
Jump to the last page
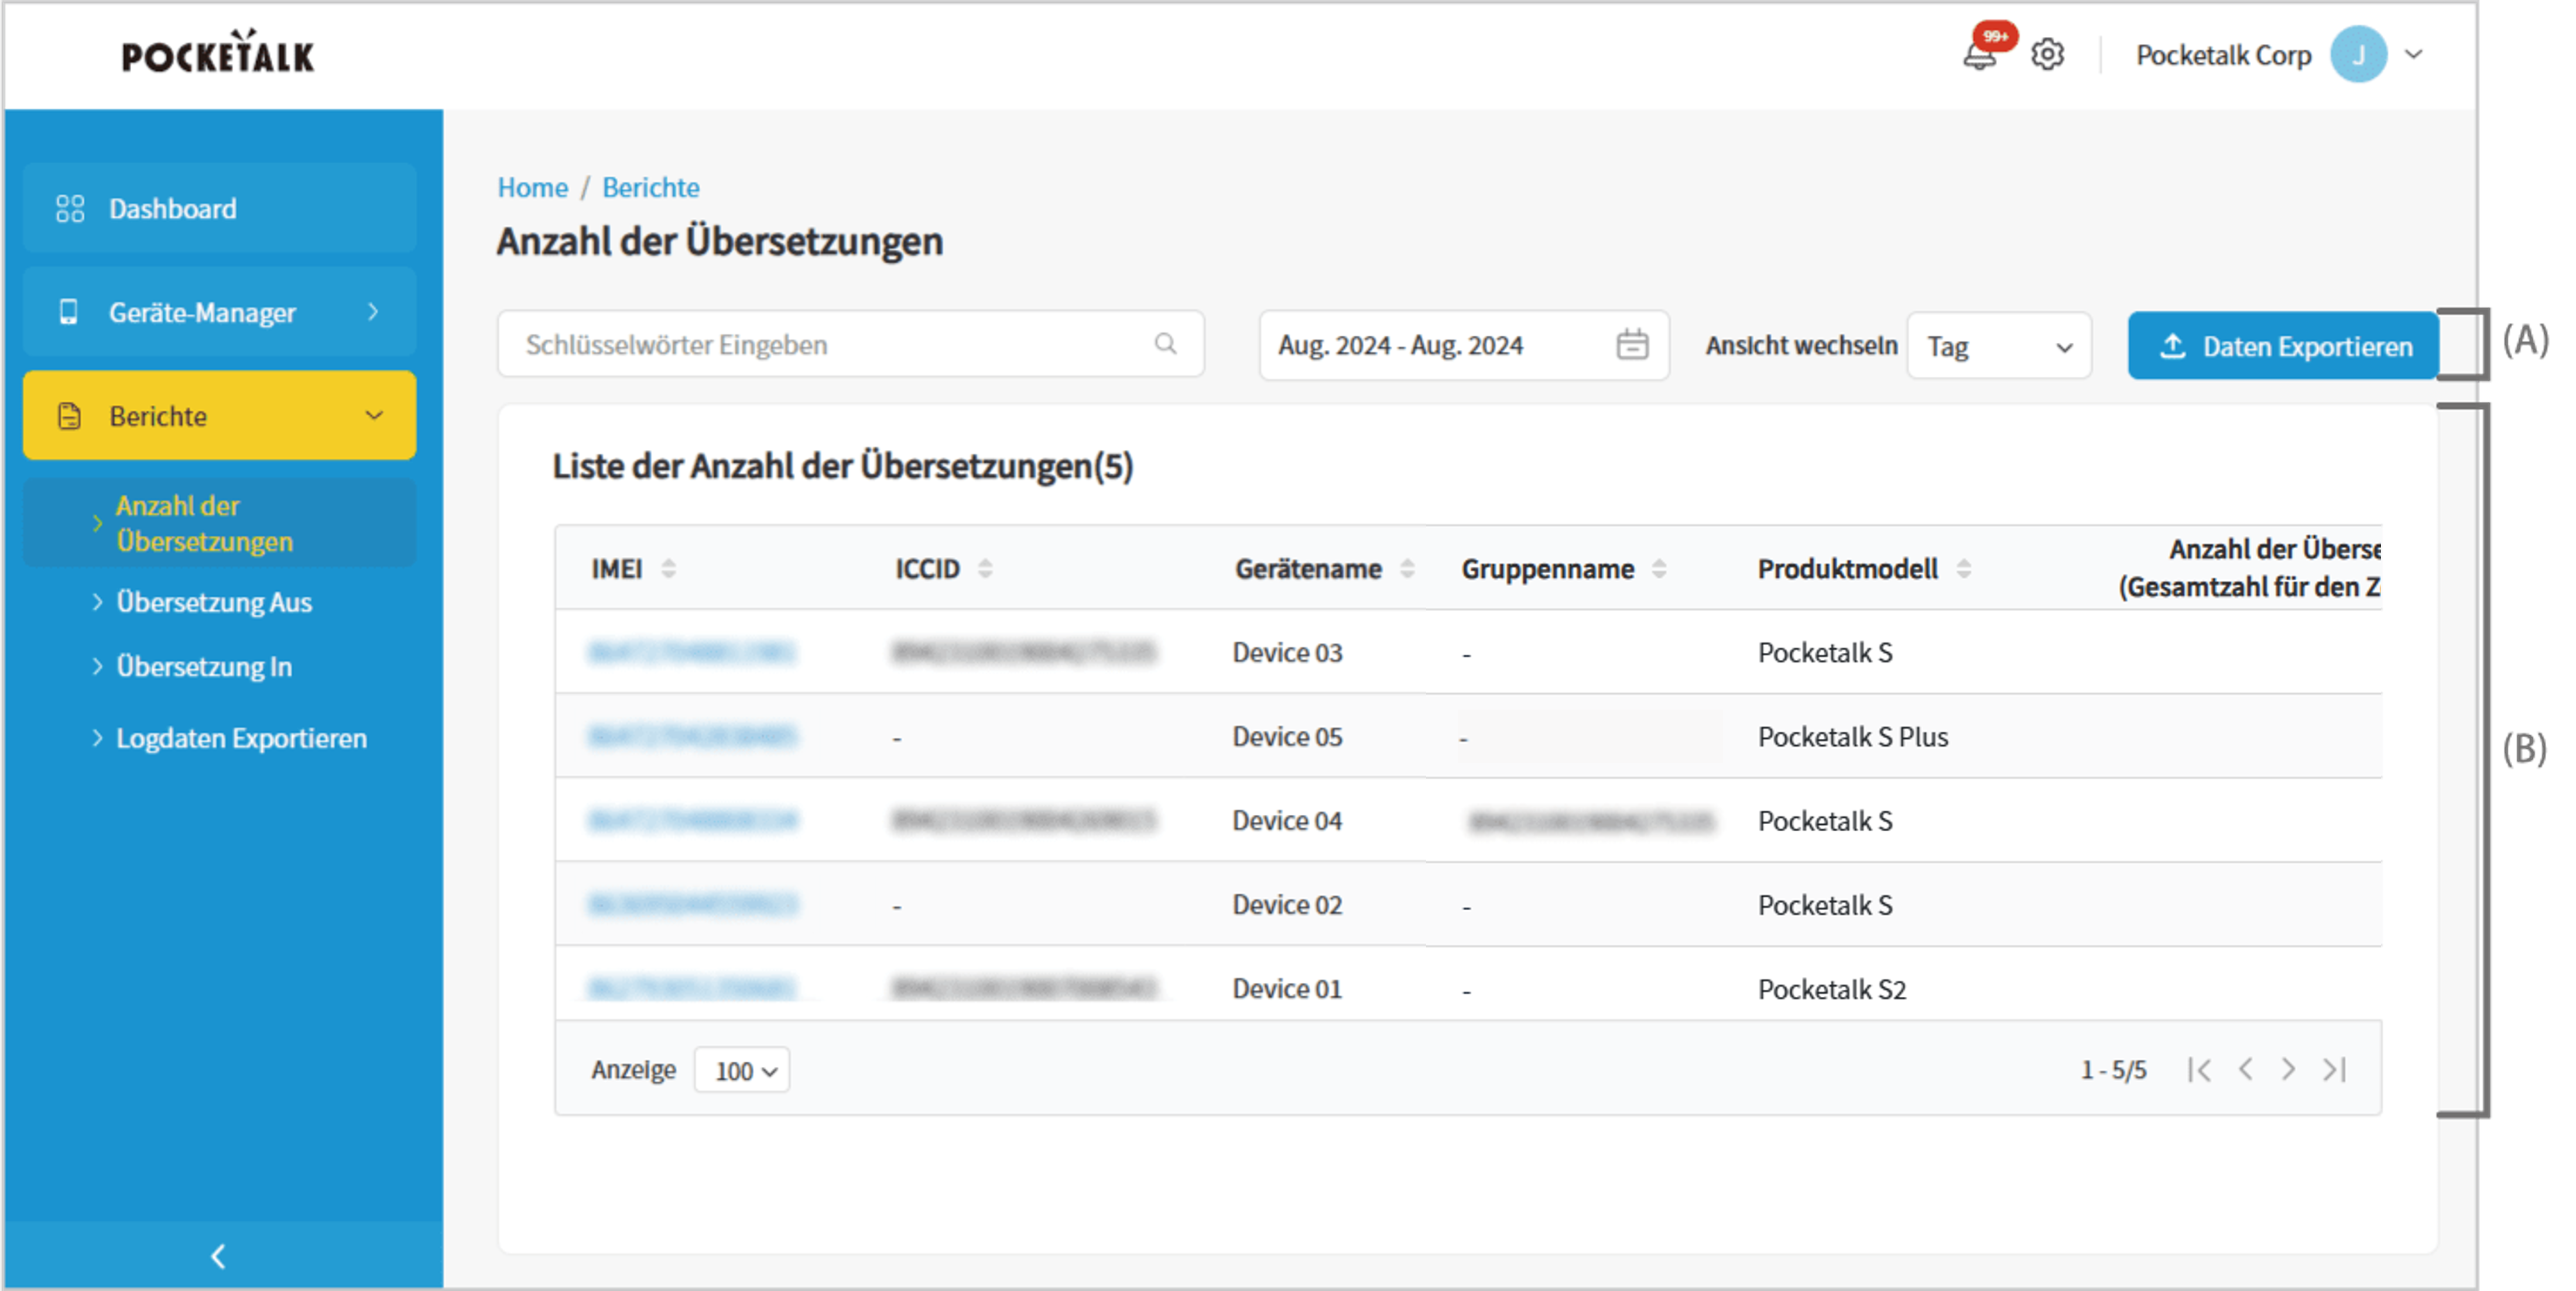tap(2335, 1070)
